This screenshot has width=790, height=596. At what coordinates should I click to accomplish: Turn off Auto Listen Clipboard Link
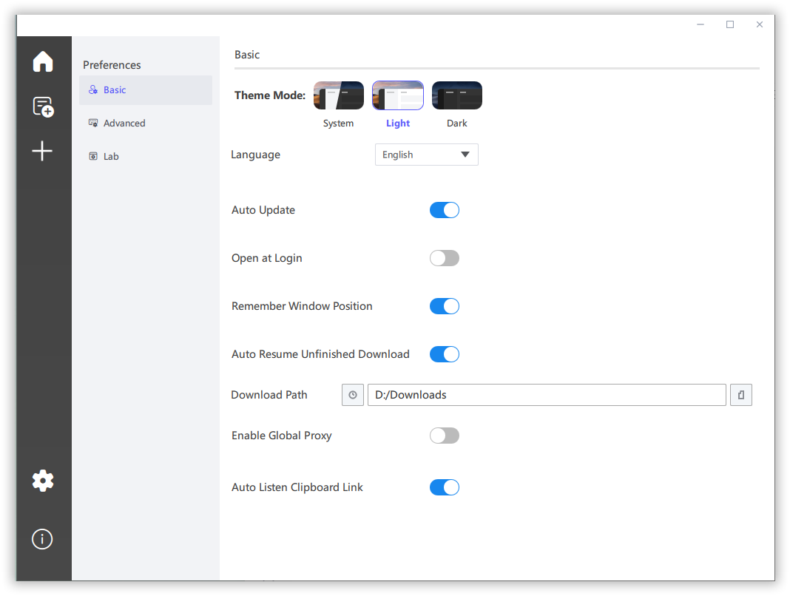[445, 487]
